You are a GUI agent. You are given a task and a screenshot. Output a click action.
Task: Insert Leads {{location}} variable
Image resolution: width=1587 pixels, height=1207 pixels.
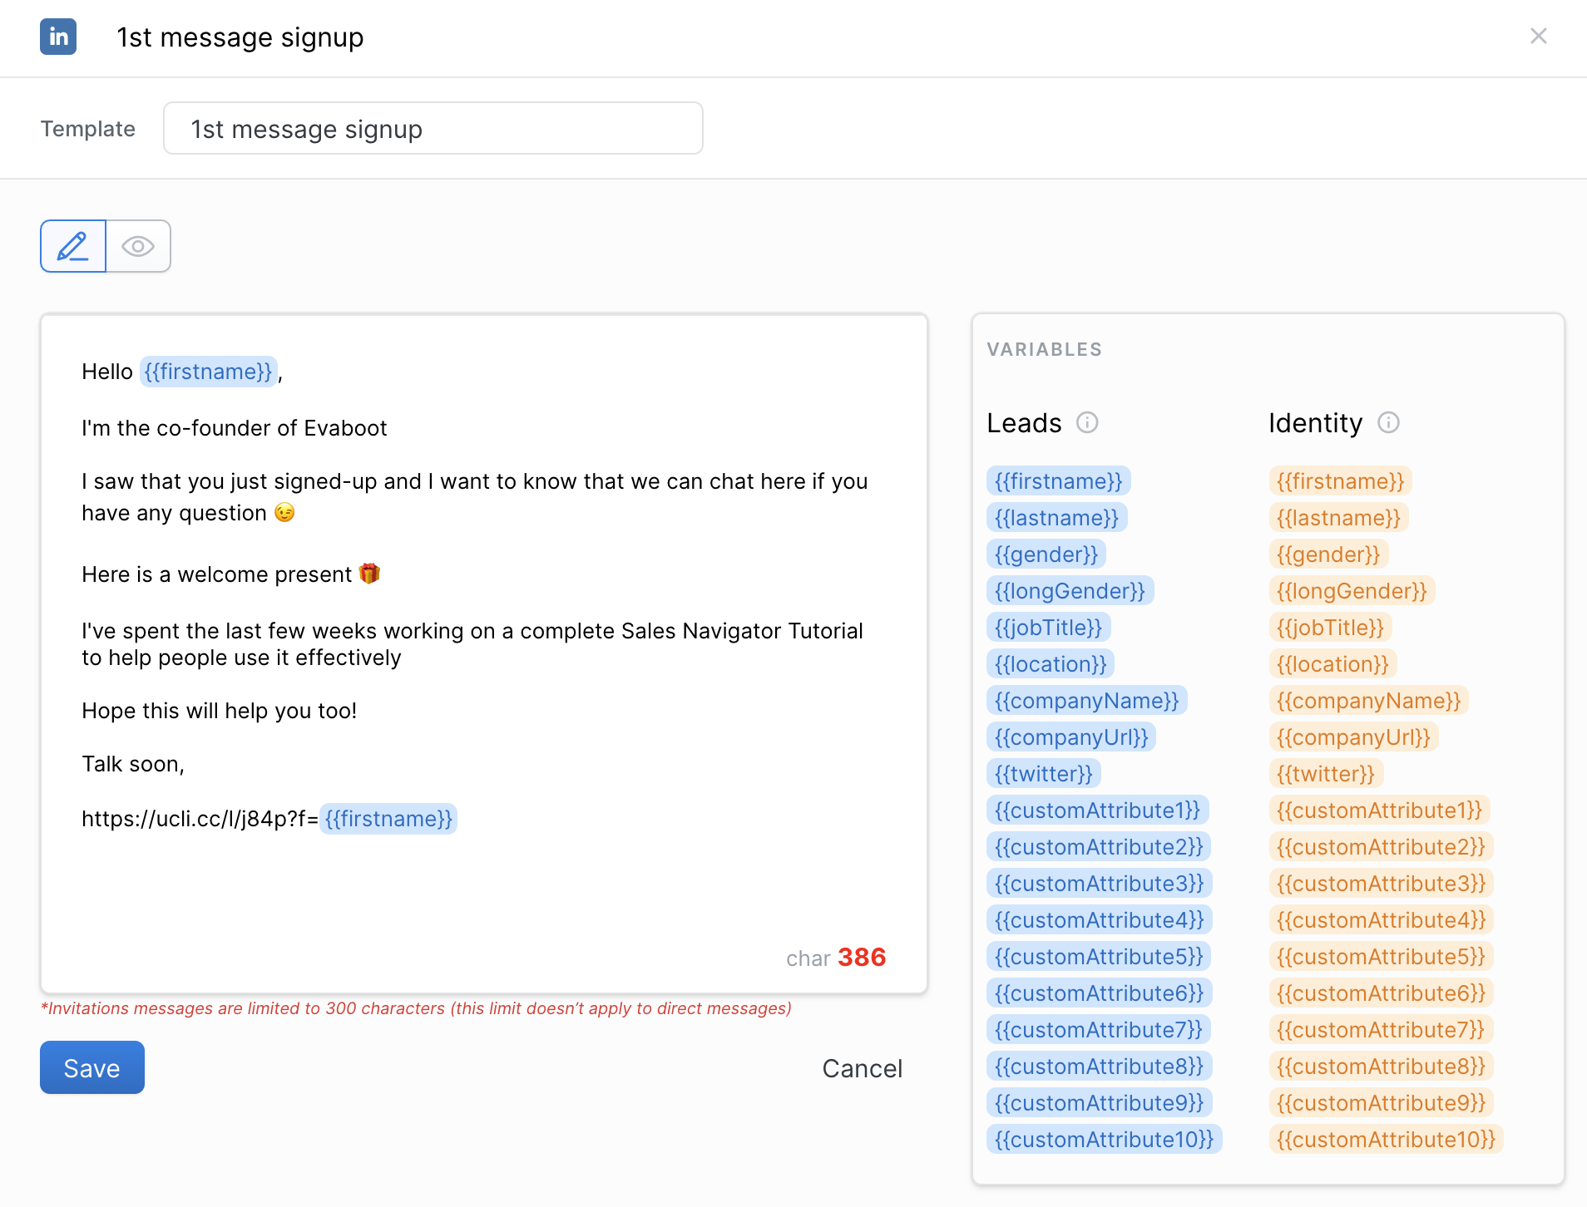1051,664
